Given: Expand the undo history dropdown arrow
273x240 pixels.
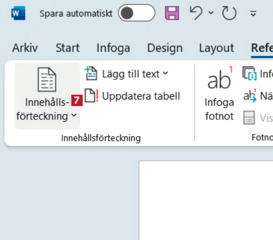Looking at the screenshot, I should [x=211, y=13].
